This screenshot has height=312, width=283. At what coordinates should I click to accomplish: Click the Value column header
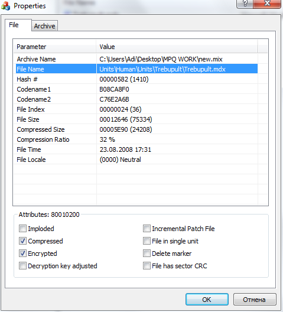177,47
